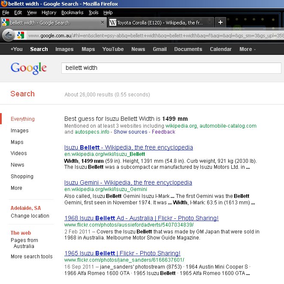Open the History menu

click(49, 12)
